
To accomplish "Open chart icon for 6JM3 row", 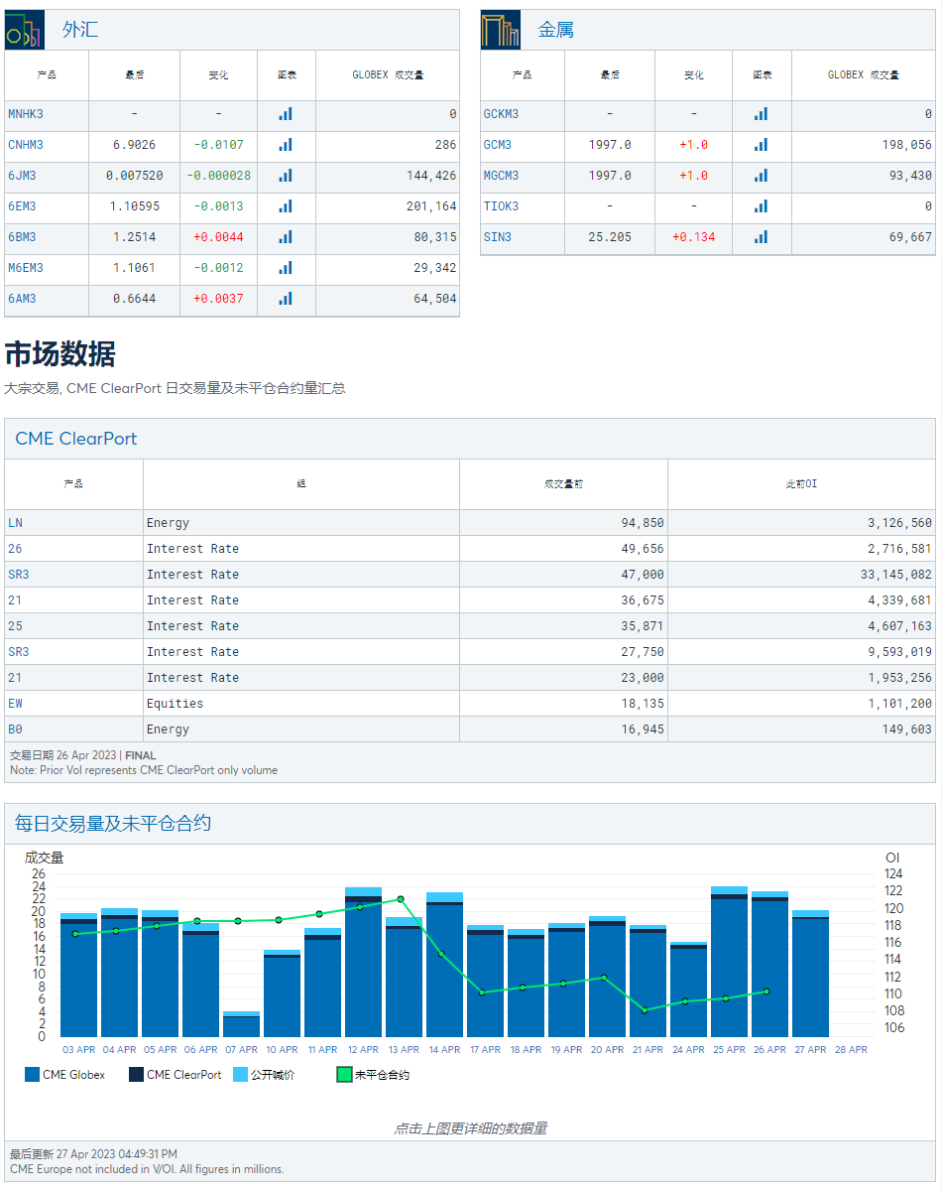I will (x=286, y=176).
